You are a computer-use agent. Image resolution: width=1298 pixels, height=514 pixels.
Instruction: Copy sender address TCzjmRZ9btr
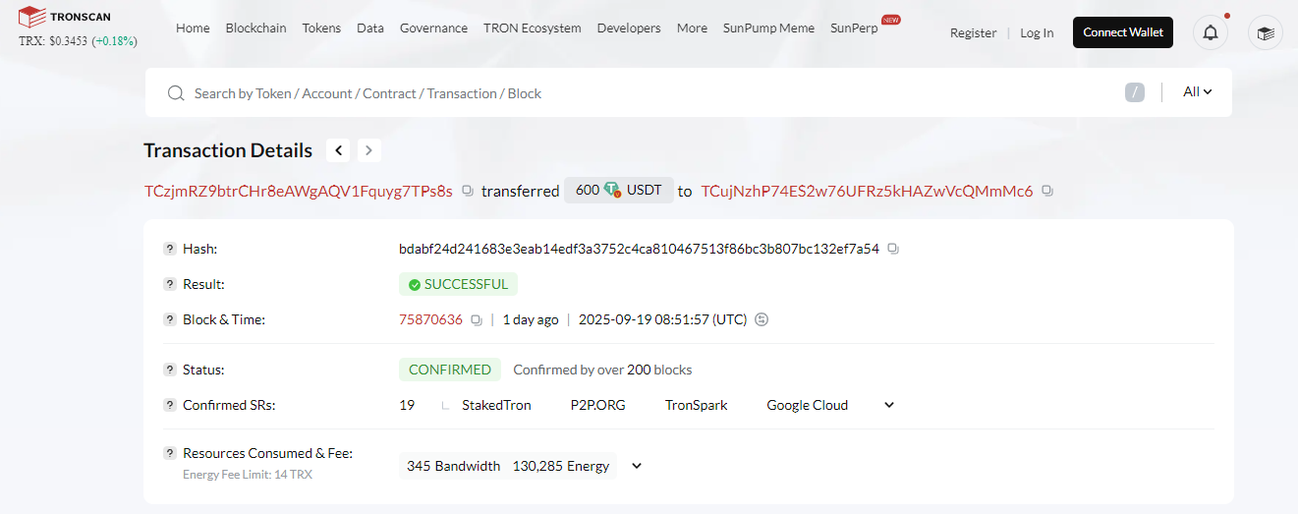click(468, 191)
